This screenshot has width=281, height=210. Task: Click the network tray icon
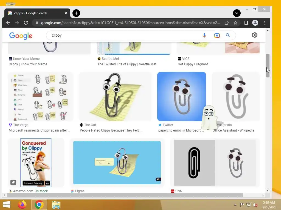click(249, 205)
